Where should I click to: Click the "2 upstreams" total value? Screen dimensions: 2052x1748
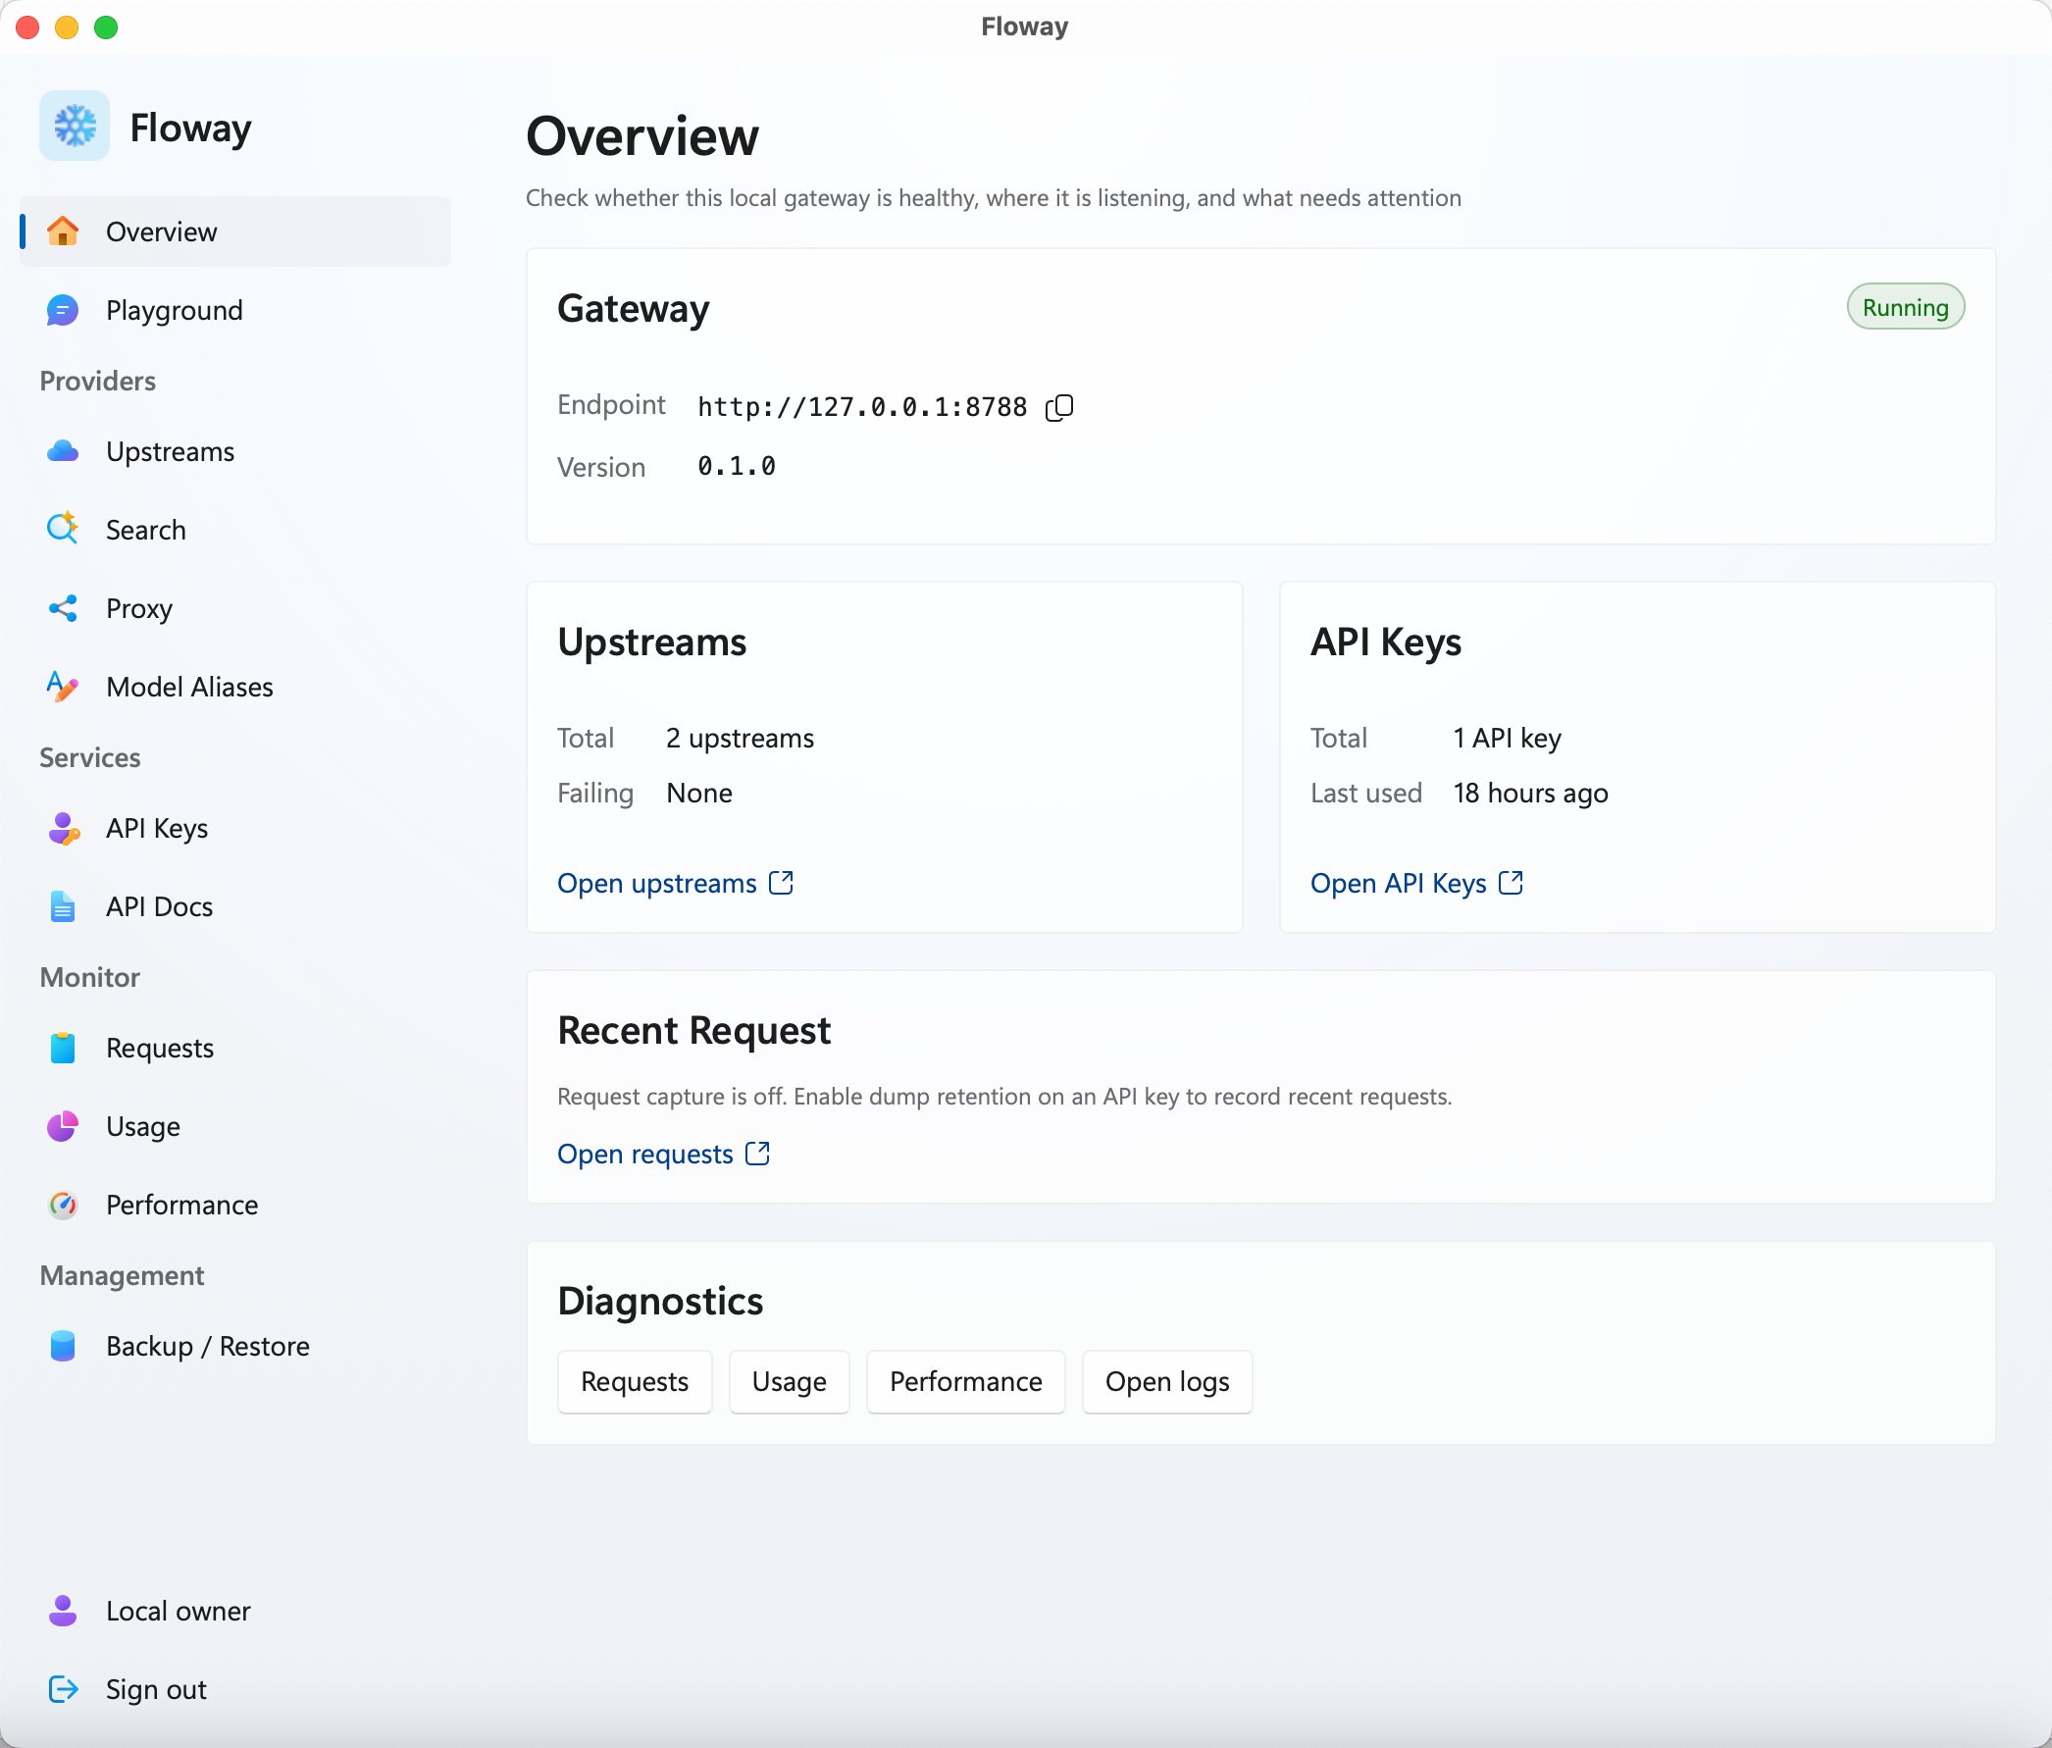[740, 738]
